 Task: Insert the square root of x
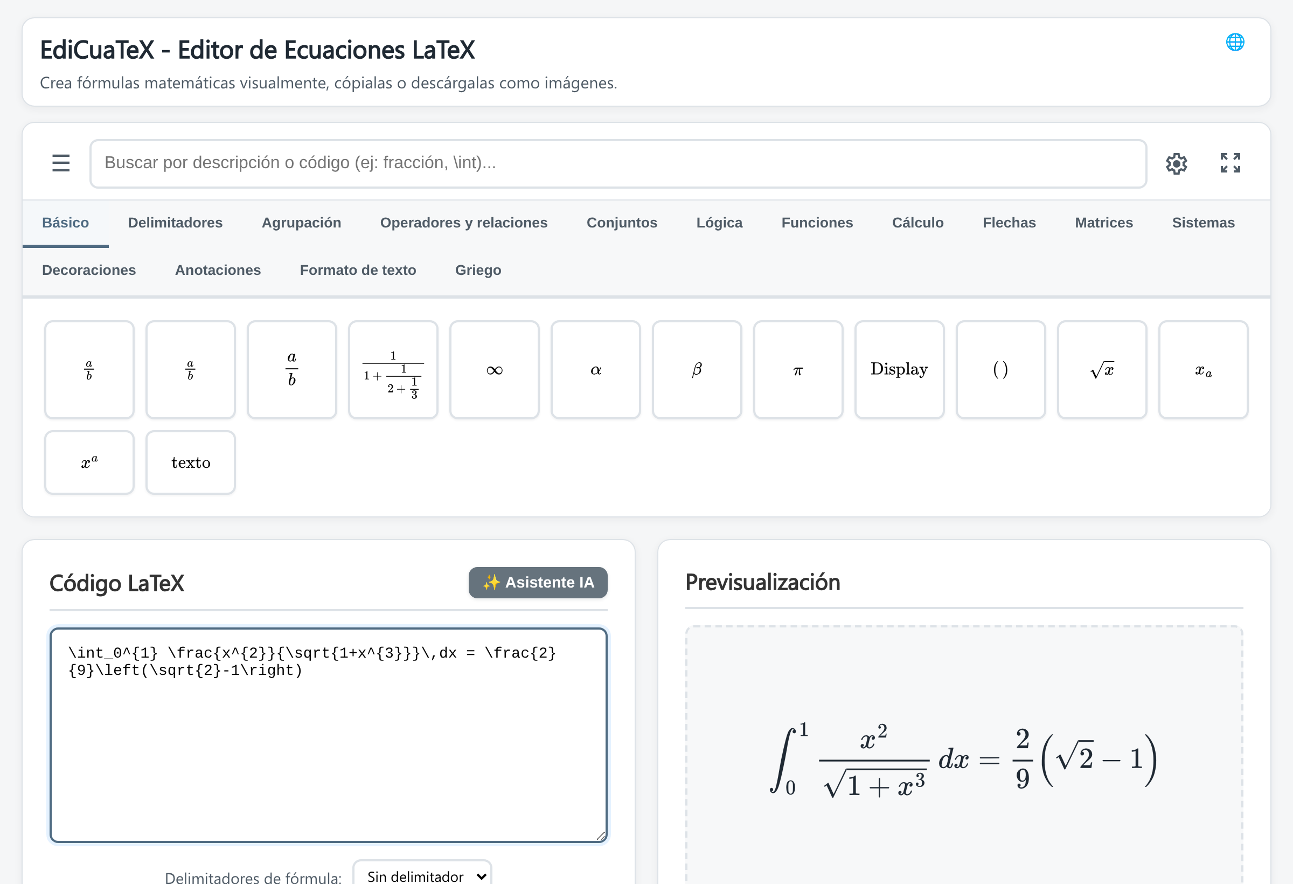coord(1102,370)
